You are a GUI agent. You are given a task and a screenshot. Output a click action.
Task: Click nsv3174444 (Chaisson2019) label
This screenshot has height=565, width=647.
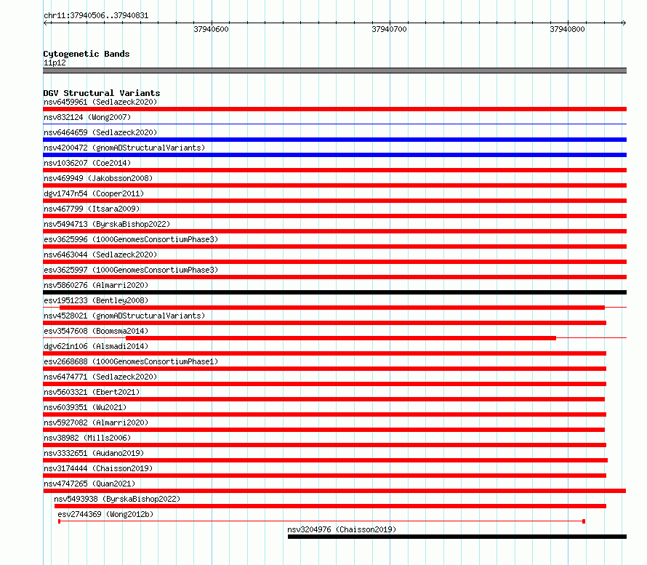click(98, 468)
